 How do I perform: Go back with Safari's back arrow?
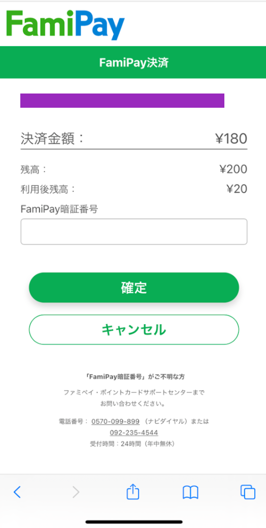pos(17,492)
